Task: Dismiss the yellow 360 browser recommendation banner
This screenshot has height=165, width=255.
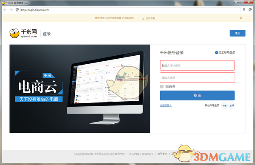Action: point(241,18)
